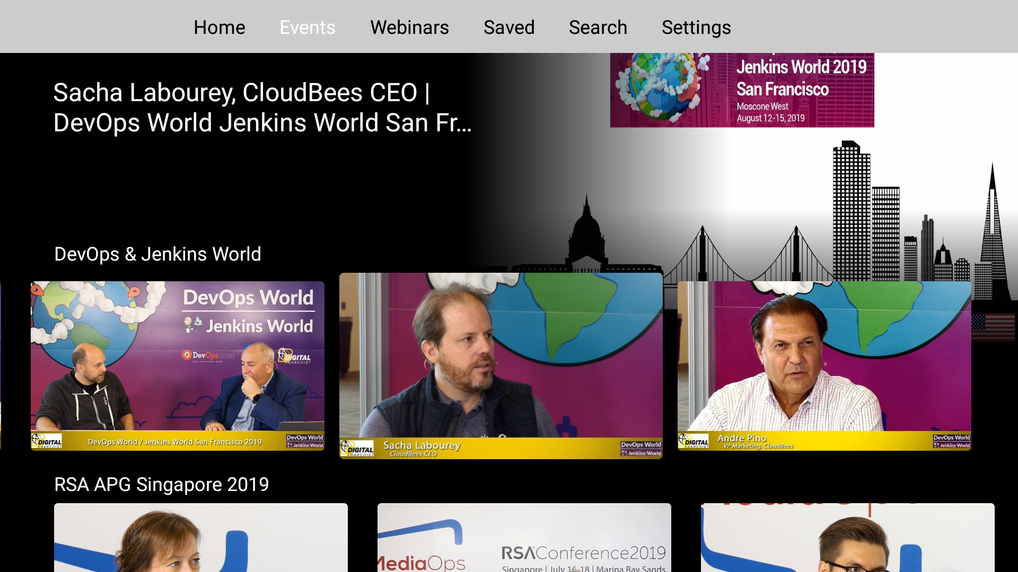Open the Settings tab
This screenshot has height=572, width=1018.
click(696, 27)
